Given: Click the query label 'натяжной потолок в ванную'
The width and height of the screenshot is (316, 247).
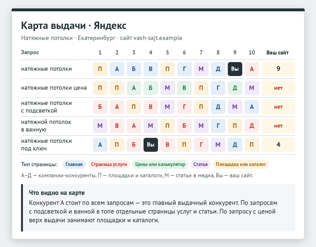Looking at the screenshot, I should point(46,126).
